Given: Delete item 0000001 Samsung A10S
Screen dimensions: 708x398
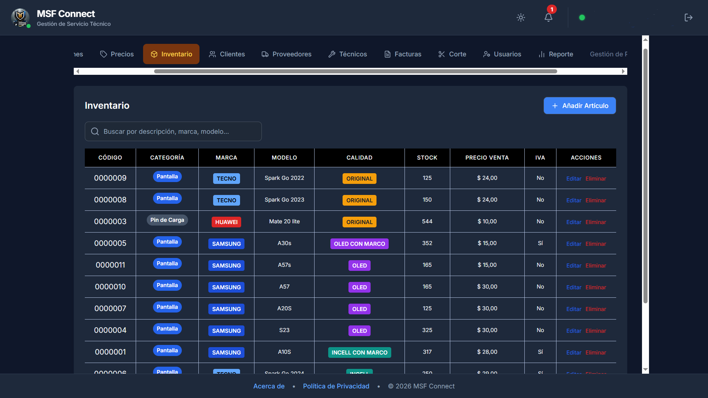Looking at the screenshot, I should coord(596,353).
